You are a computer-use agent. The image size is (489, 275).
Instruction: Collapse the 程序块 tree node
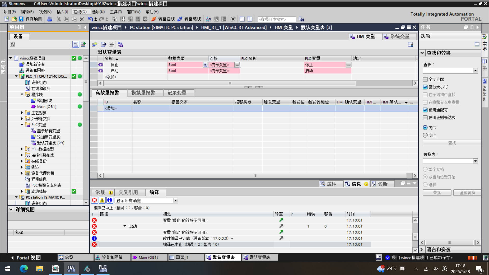point(22,94)
